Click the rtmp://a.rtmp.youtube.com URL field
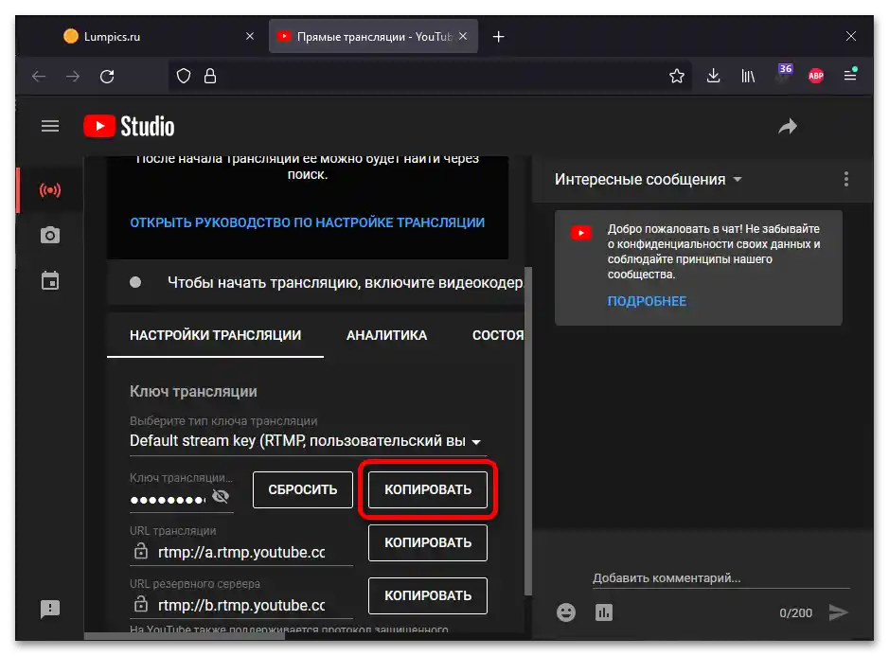This screenshot has width=889, height=656. pyautogui.click(x=242, y=552)
